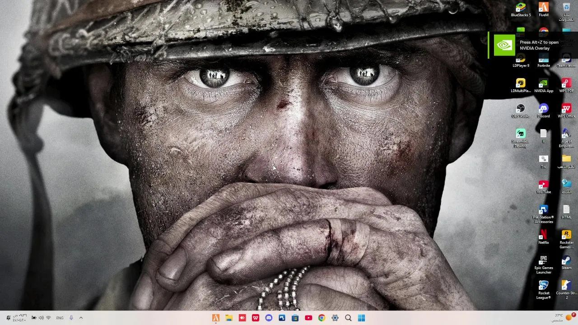The height and width of the screenshot is (325, 578).
Task: Show hidden tray icons chevron
Action: pos(81,318)
